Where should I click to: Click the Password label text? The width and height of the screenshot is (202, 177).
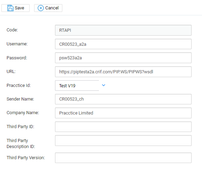point(17,58)
